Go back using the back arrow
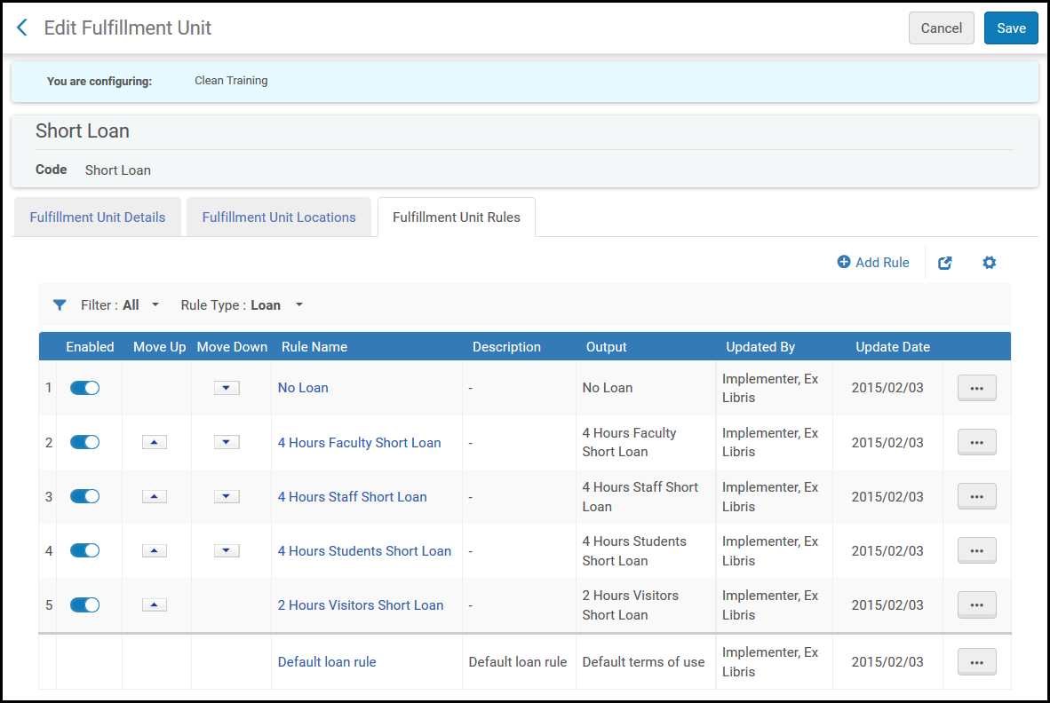This screenshot has height=703, width=1050. [x=22, y=28]
